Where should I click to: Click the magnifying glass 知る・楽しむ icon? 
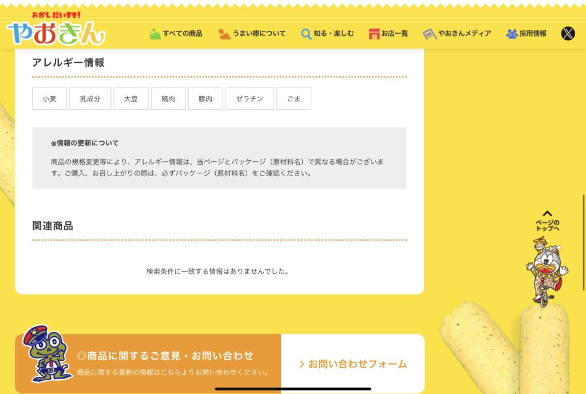click(x=306, y=34)
